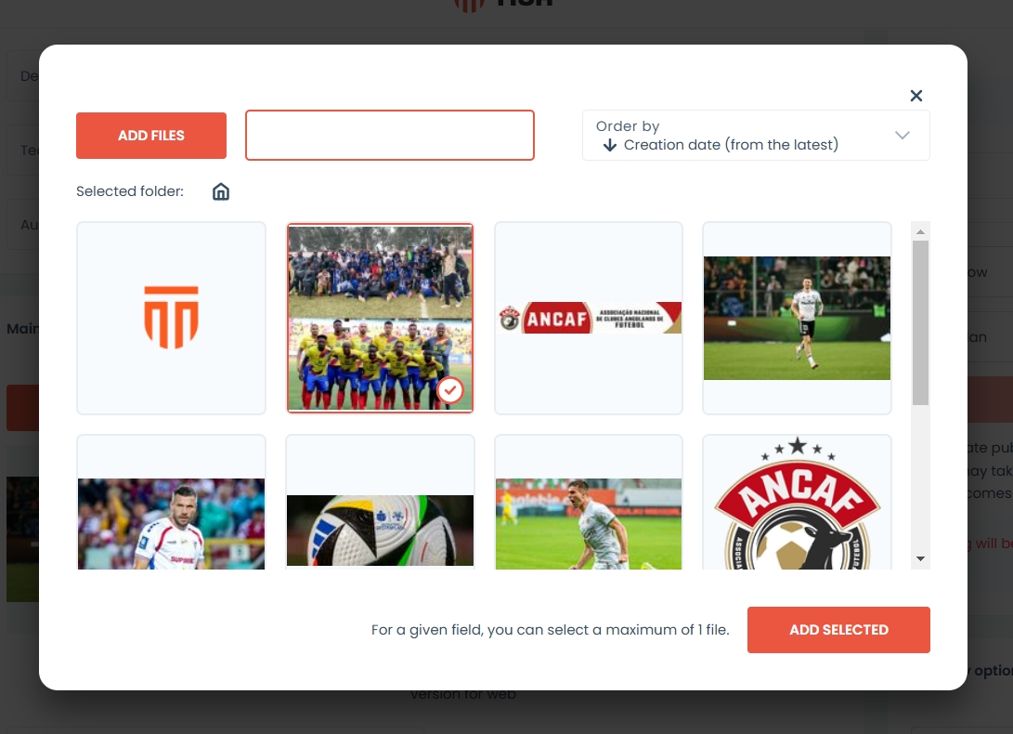Select the round ANCAF crest thumbnail
The height and width of the screenshot is (734, 1013).
797,506
